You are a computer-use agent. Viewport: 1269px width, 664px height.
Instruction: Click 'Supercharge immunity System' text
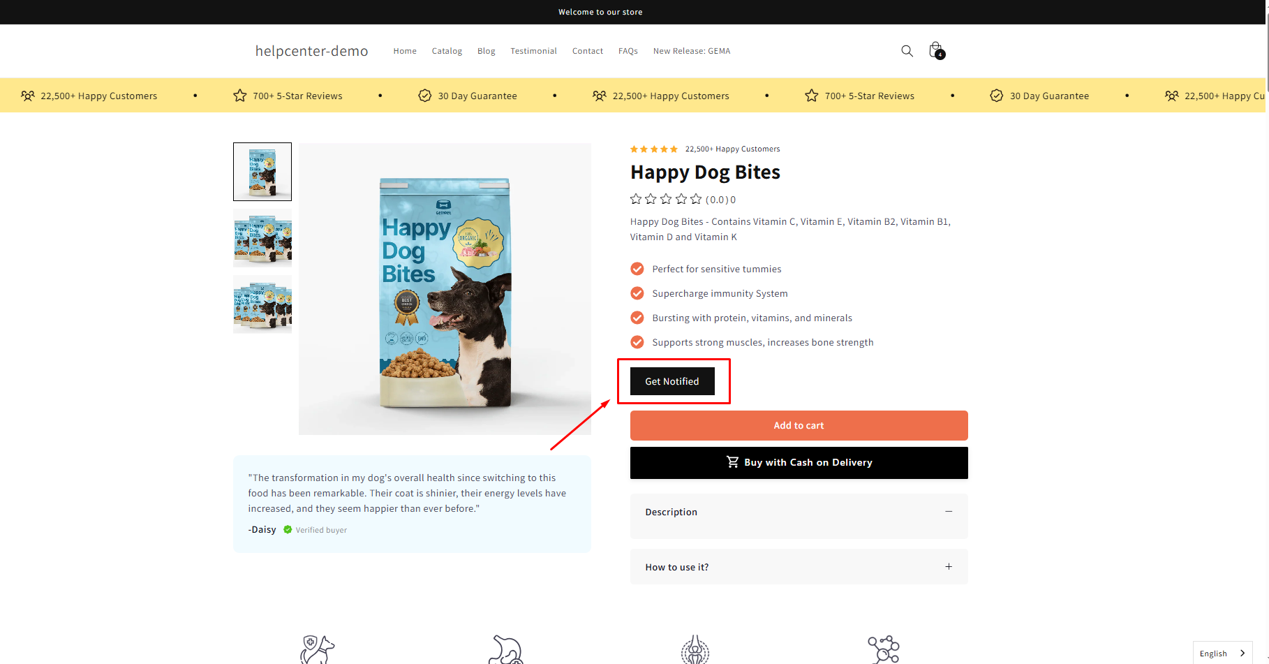tap(720, 293)
